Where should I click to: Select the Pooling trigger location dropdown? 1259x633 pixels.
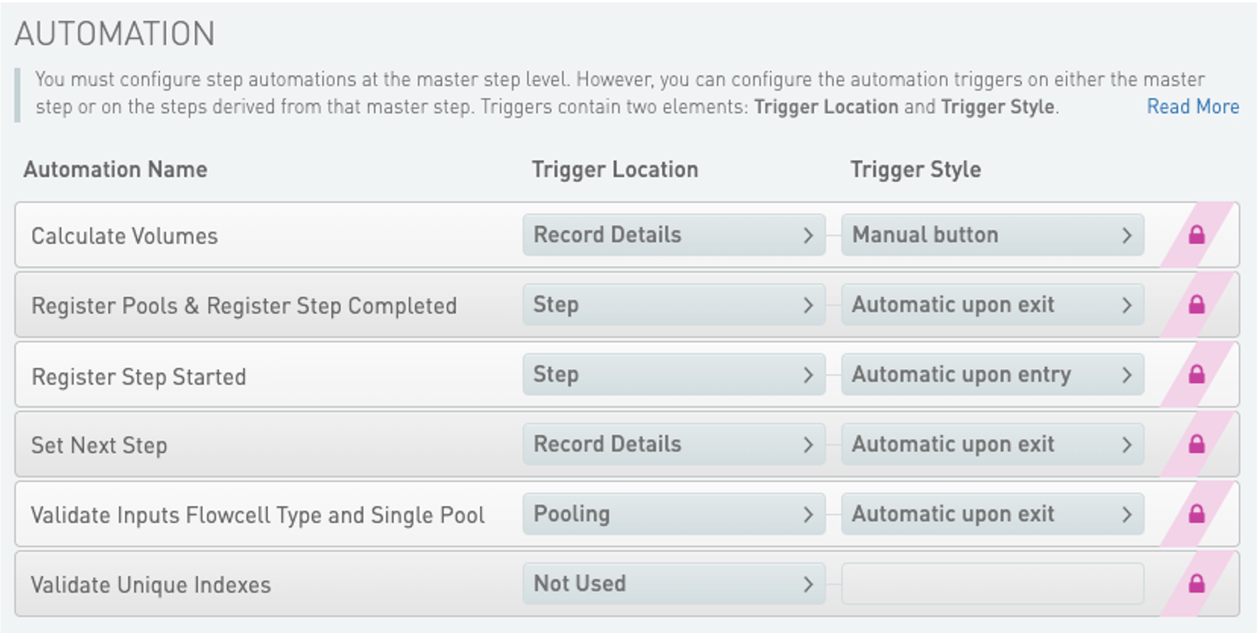tap(673, 515)
